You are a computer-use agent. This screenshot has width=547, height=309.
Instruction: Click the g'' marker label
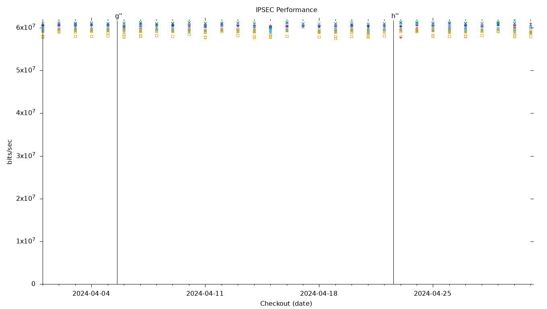(119, 16)
